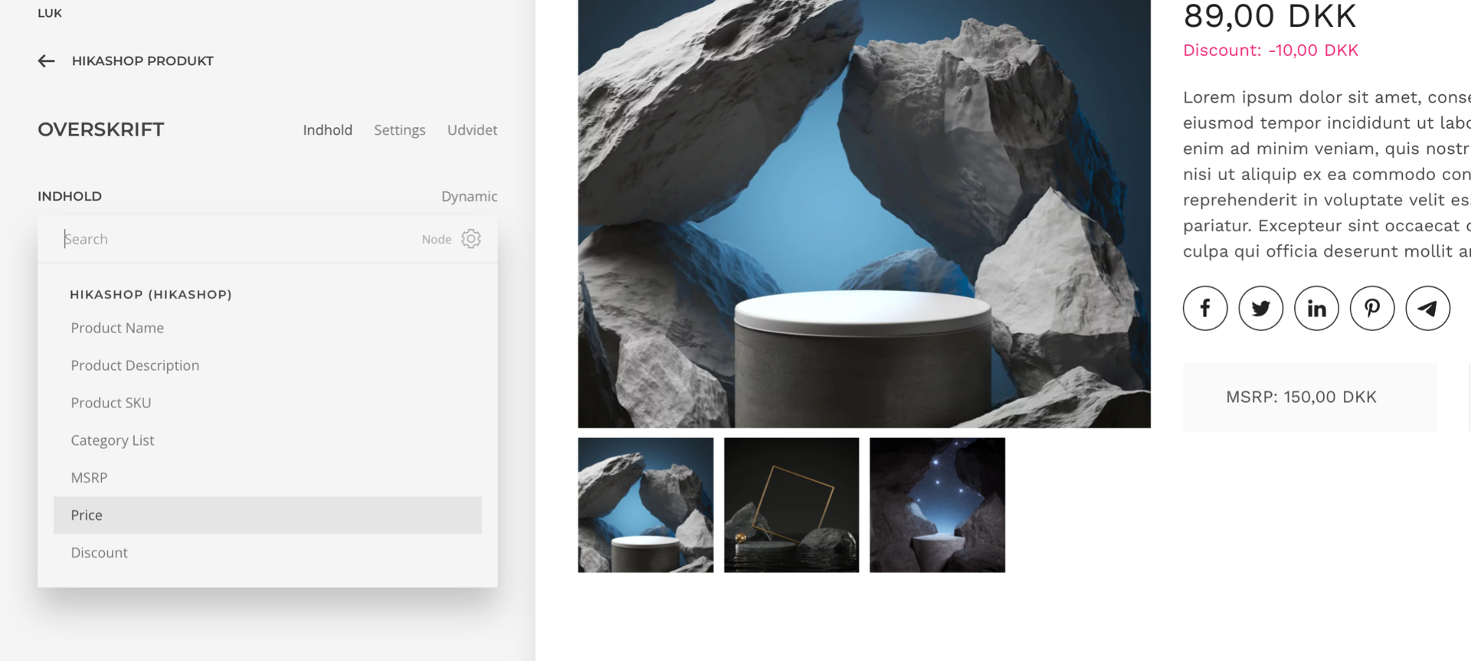The width and height of the screenshot is (1471, 661).
Task: Pick Product SKU dynamic field
Action: pyautogui.click(x=267, y=403)
